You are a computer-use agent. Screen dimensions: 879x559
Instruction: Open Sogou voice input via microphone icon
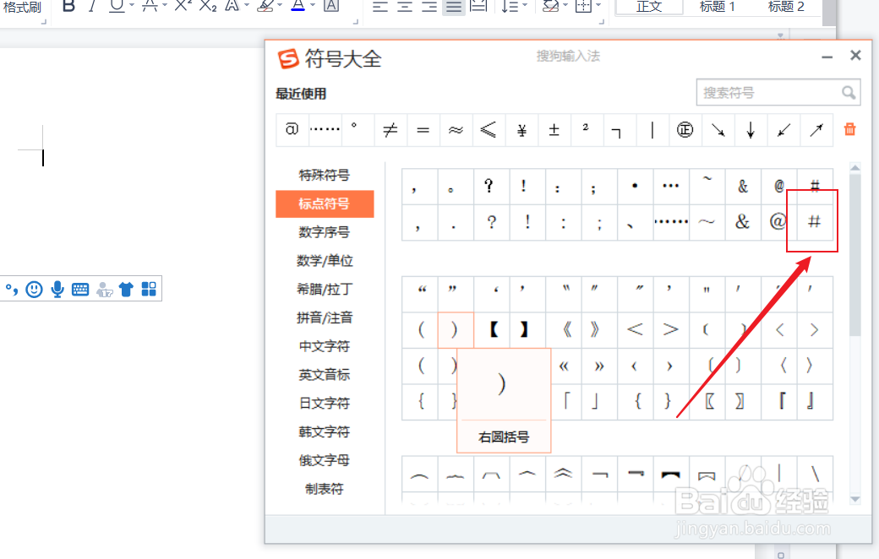(x=57, y=289)
